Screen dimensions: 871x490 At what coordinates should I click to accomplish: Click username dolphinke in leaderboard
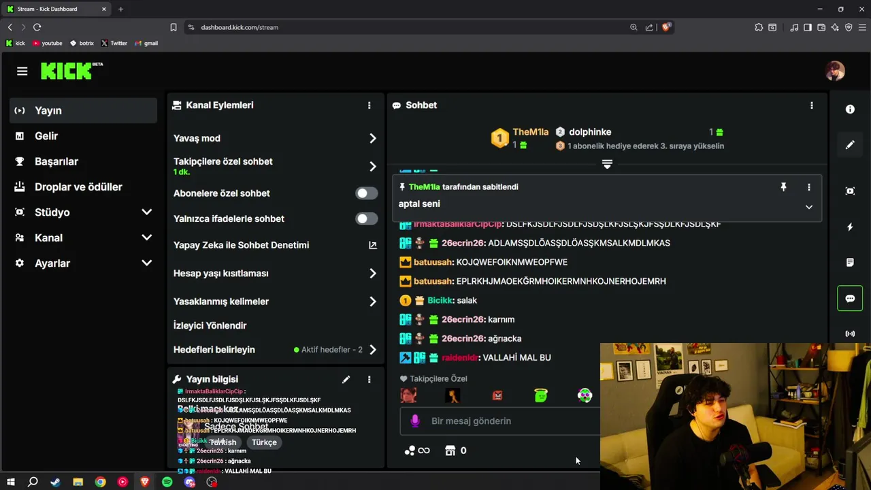(x=590, y=132)
